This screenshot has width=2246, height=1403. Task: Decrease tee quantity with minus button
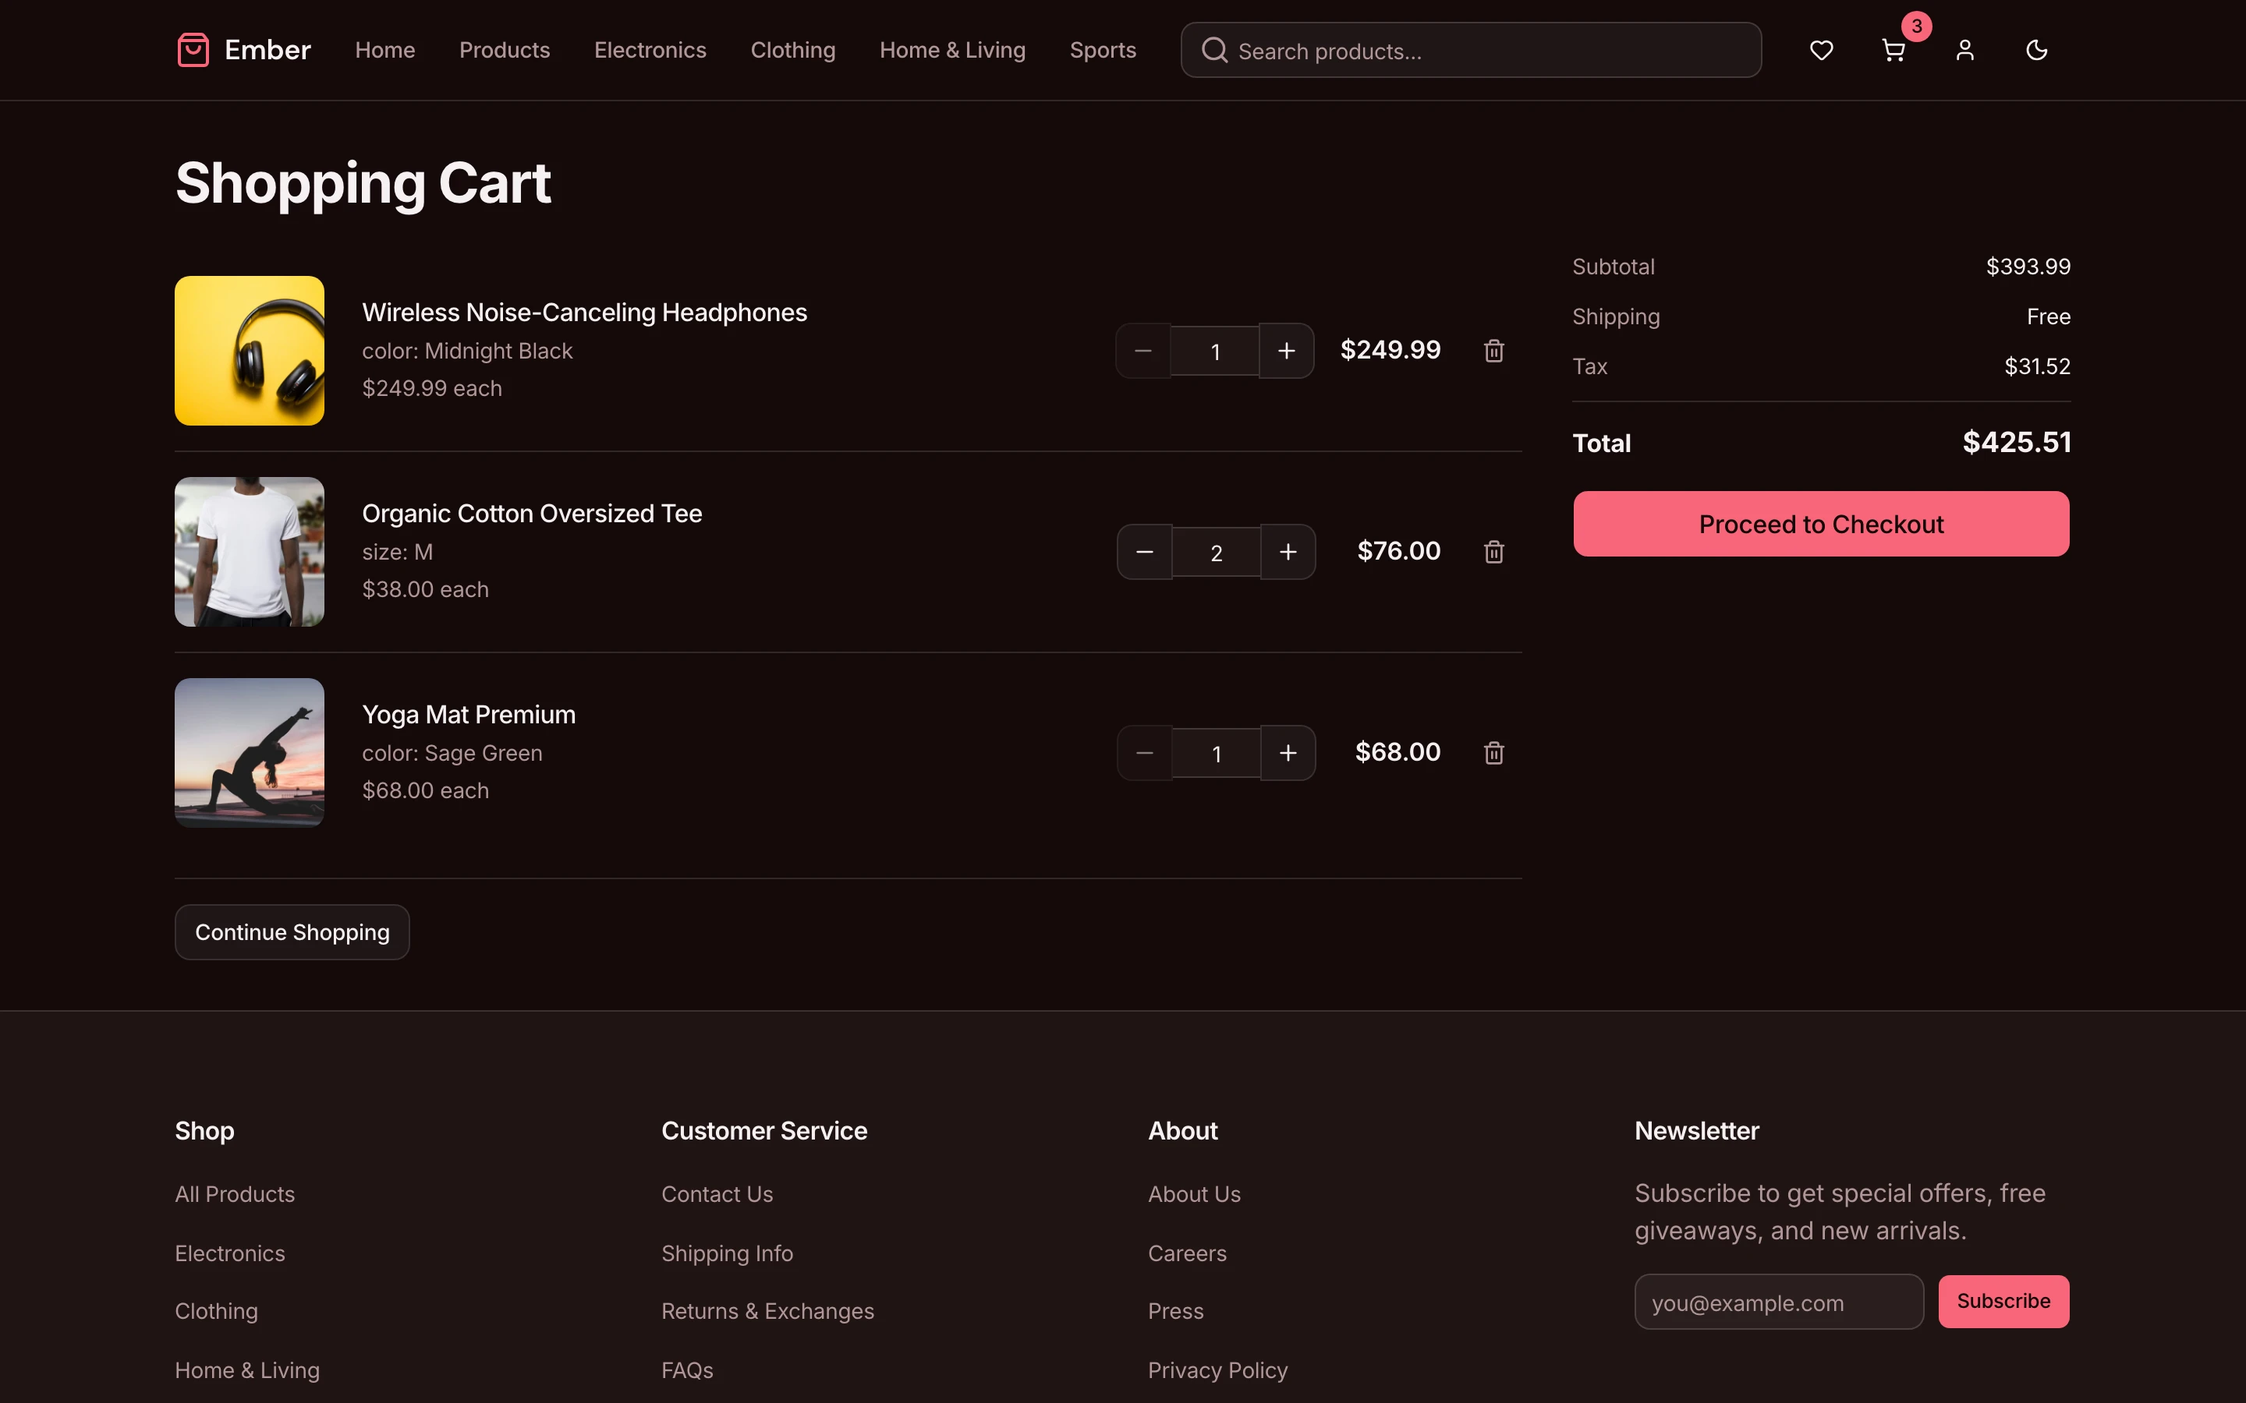point(1142,551)
